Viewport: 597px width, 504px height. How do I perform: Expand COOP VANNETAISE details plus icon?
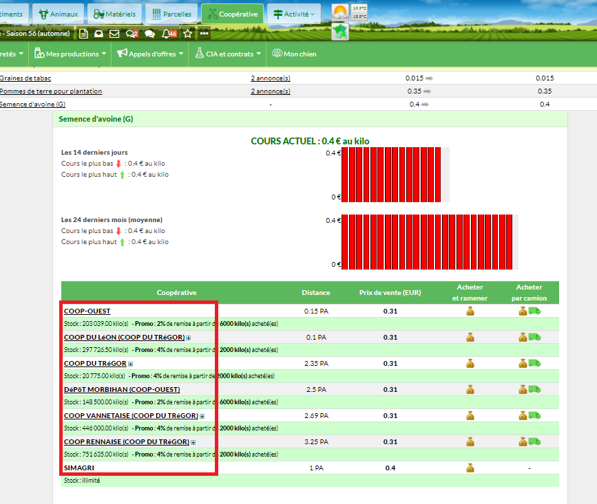coord(202,416)
